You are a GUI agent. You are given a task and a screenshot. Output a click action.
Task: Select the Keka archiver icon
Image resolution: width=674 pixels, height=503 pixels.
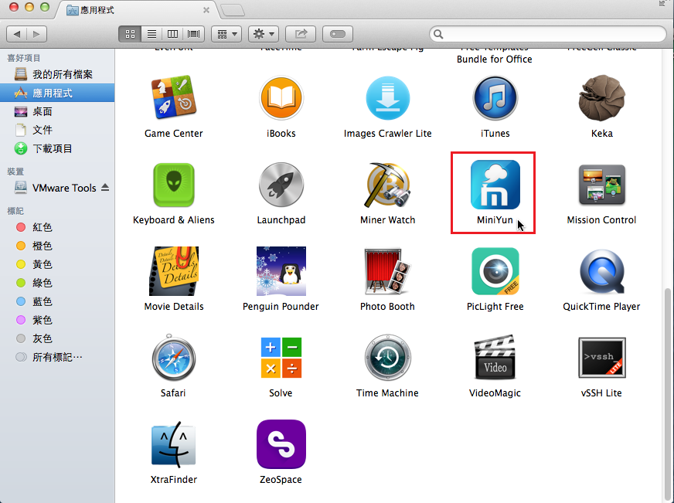[x=602, y=97]
